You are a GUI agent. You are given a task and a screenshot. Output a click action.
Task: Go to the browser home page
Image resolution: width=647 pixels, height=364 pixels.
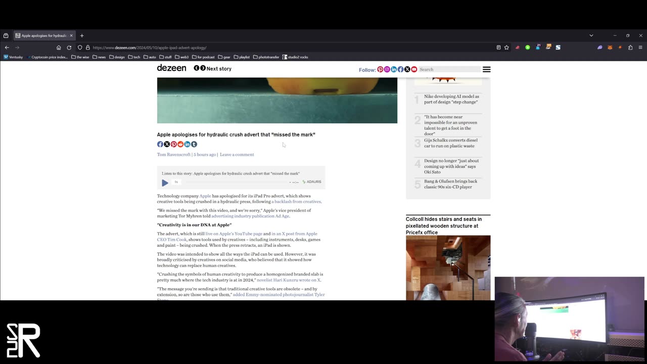pos(59,48)
